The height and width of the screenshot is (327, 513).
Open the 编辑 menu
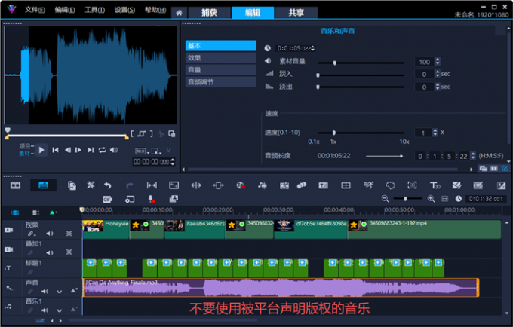pos(65,10)
